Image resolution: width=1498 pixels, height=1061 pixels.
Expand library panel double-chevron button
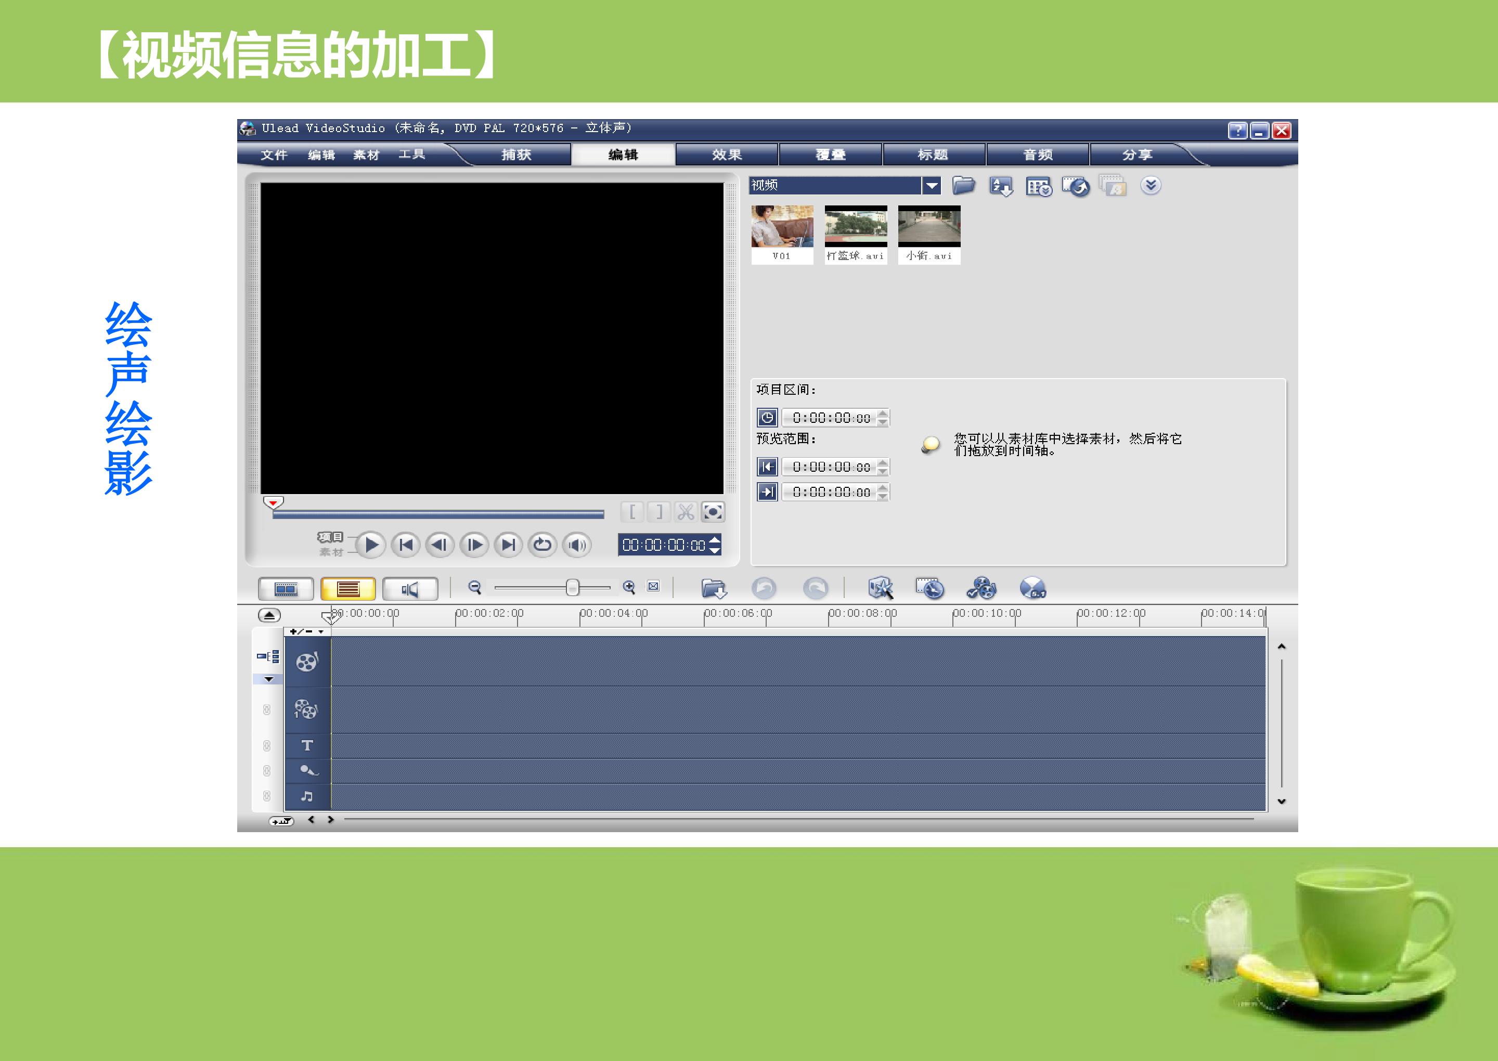(x=1151, y=186)
